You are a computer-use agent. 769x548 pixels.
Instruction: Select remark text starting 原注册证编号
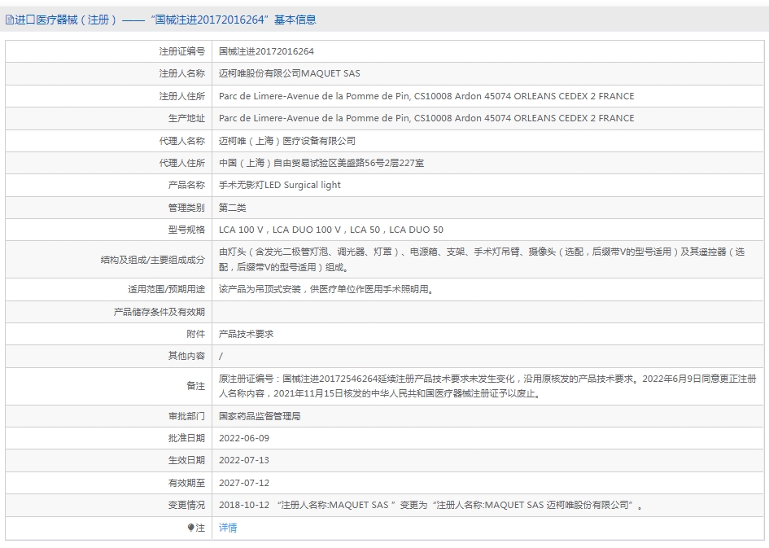click(487, 386)
